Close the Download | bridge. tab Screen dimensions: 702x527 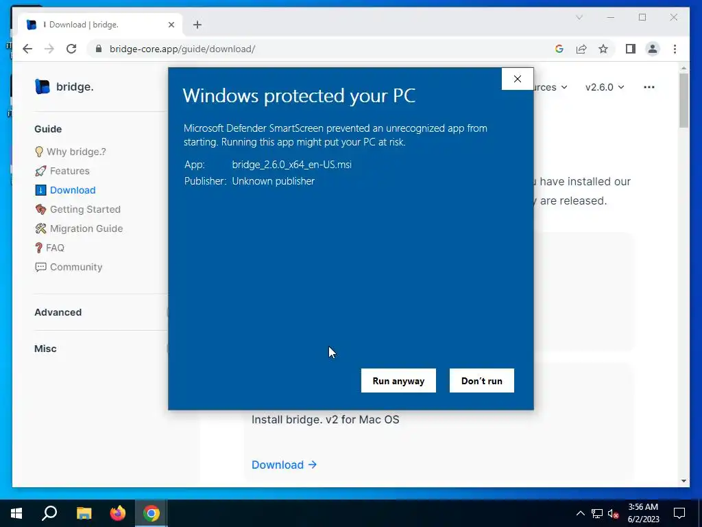pos(171,25)
